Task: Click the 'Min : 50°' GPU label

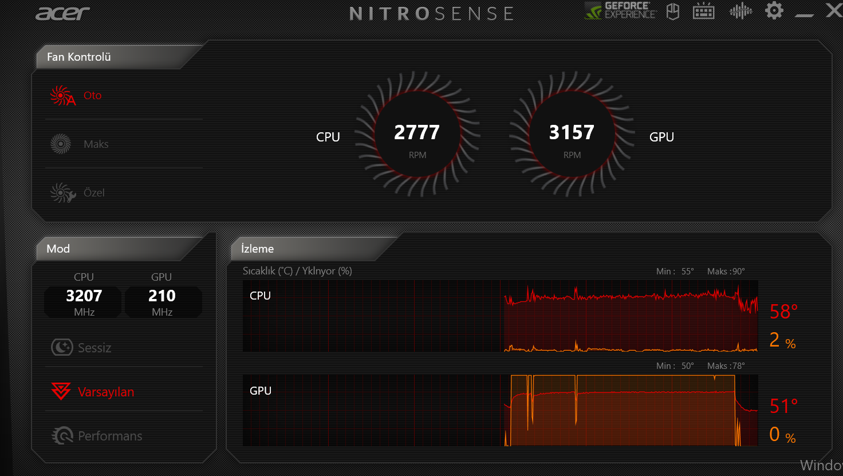Action: (x=675, y=366)
